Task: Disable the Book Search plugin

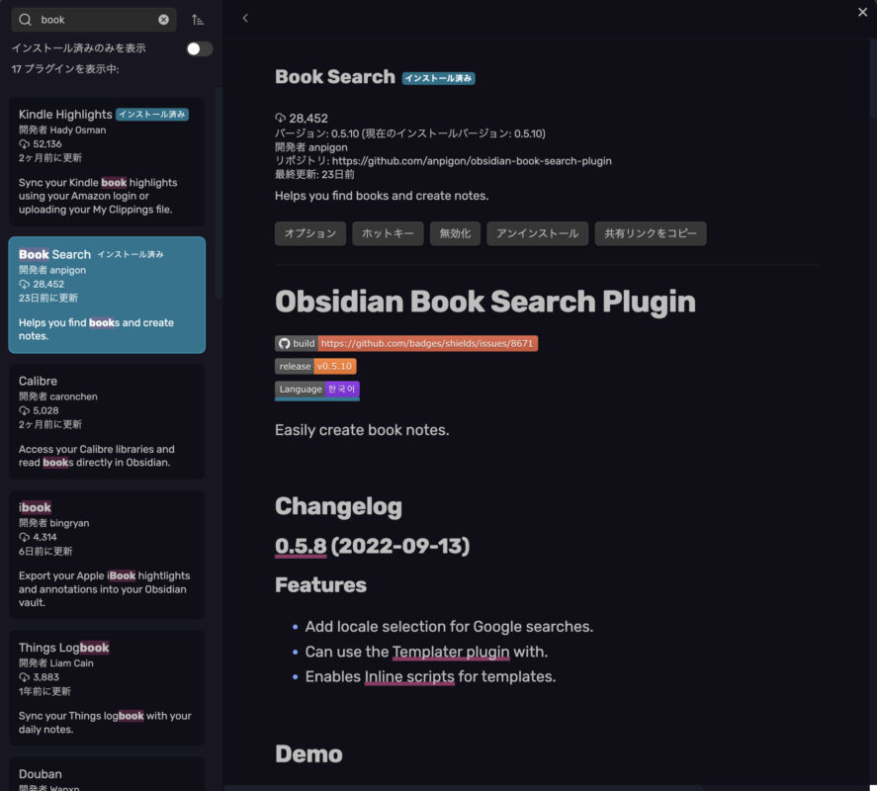Action: pyautogui.click(x=455, y=233)
